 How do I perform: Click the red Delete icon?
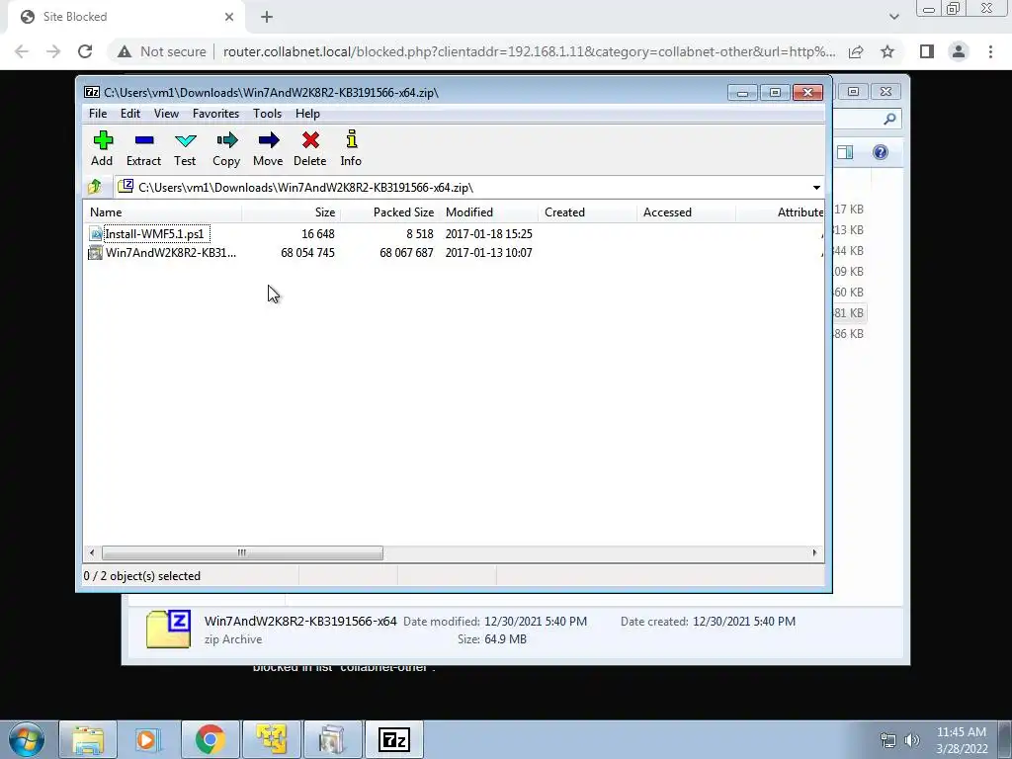point(310,148)
